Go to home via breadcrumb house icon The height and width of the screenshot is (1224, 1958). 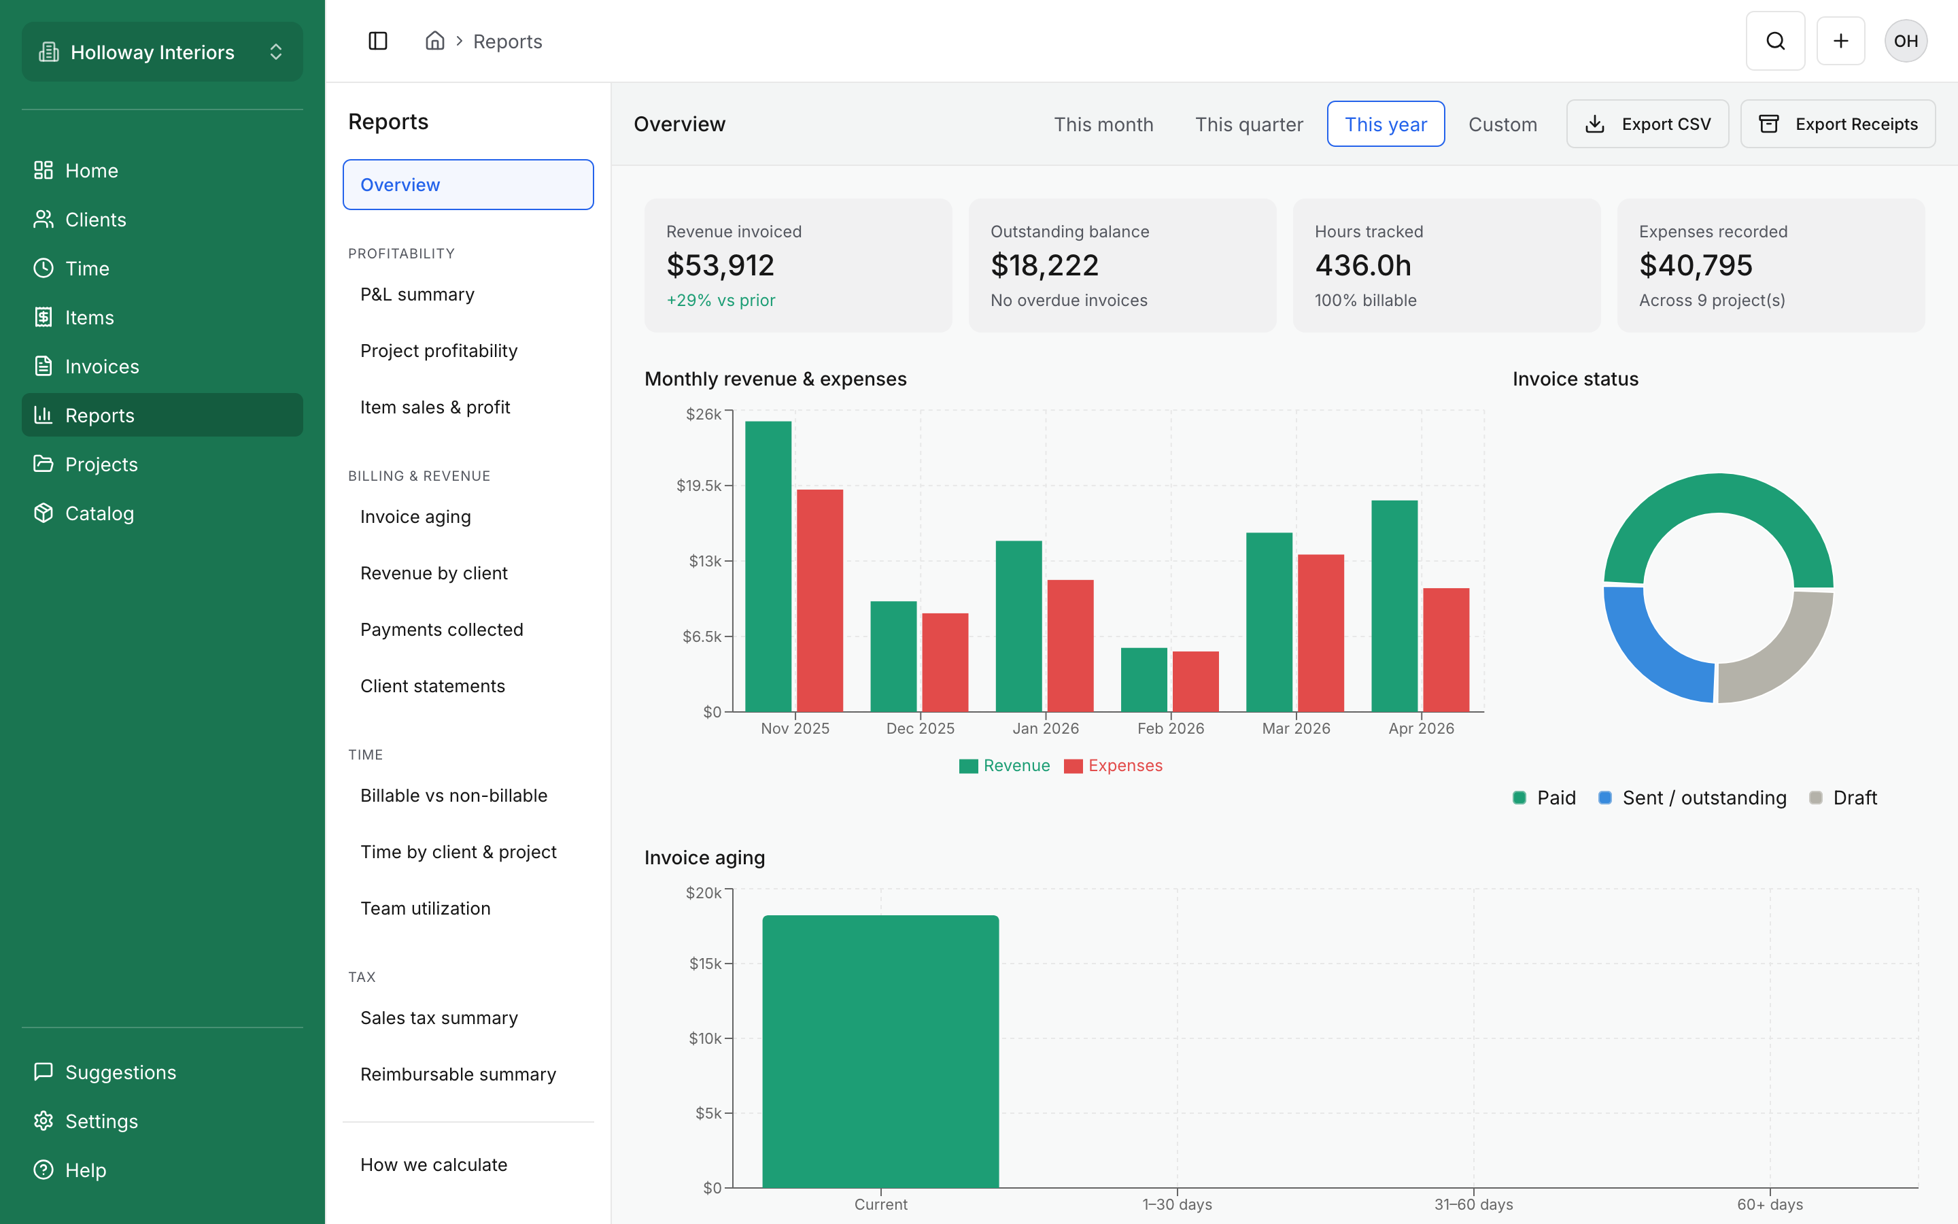(435, 41)
